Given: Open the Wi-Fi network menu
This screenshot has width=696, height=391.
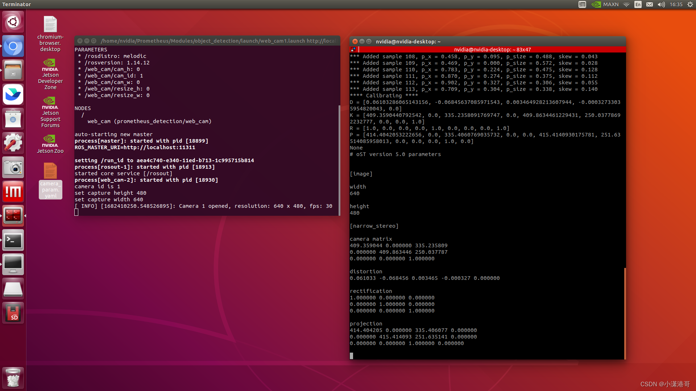Looking at the screenshot, I should click(x=626, y=4).
